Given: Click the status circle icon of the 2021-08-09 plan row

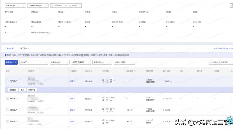Looking at the screenshot, I should tap(7, 98).
